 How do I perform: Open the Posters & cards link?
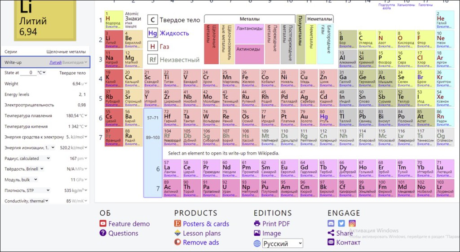pyautogui.click(x=206, y=224)
